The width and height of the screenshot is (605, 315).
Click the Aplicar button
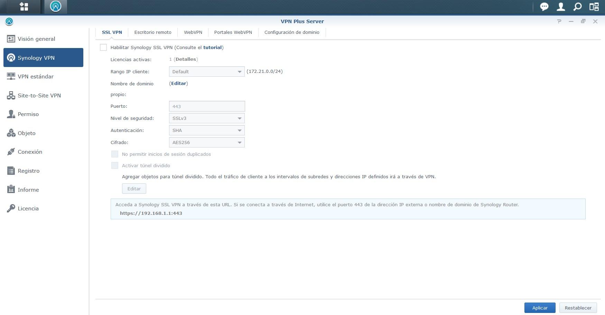(540, 308)
